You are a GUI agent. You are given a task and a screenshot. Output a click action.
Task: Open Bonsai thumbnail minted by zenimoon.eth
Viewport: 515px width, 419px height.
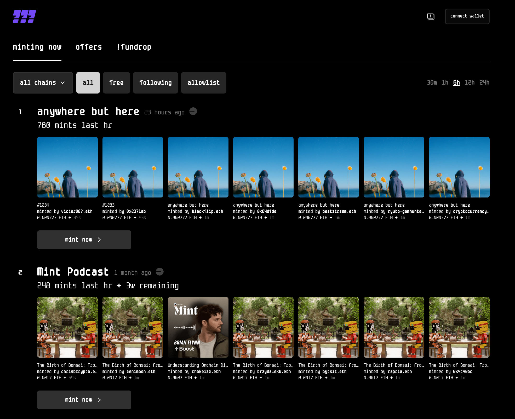click(133, 327)
